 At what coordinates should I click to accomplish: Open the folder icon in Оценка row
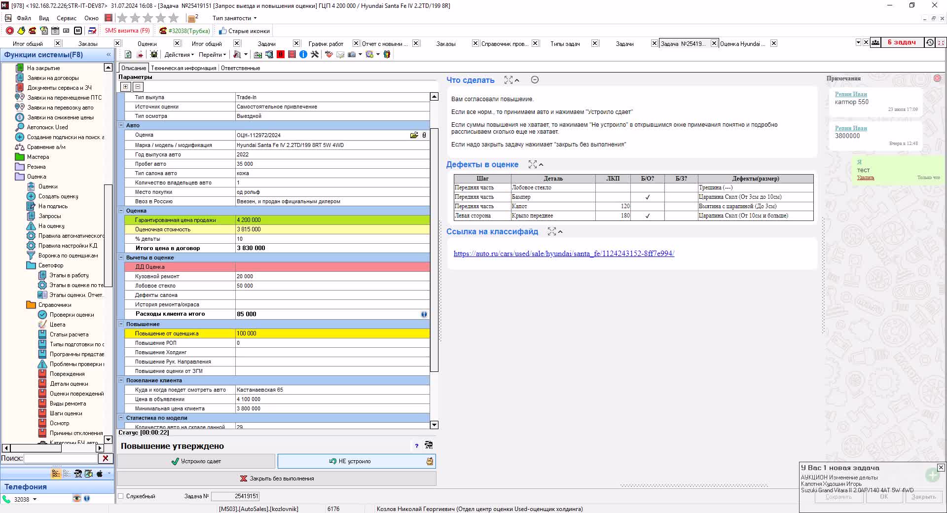[414, 135]
